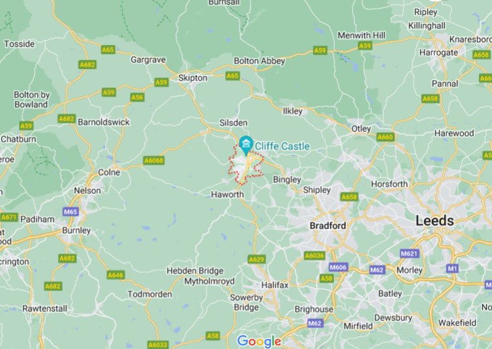Click the A6068 road shield
492x349 pixels.
pyautogui.click(x=154, y=161)
